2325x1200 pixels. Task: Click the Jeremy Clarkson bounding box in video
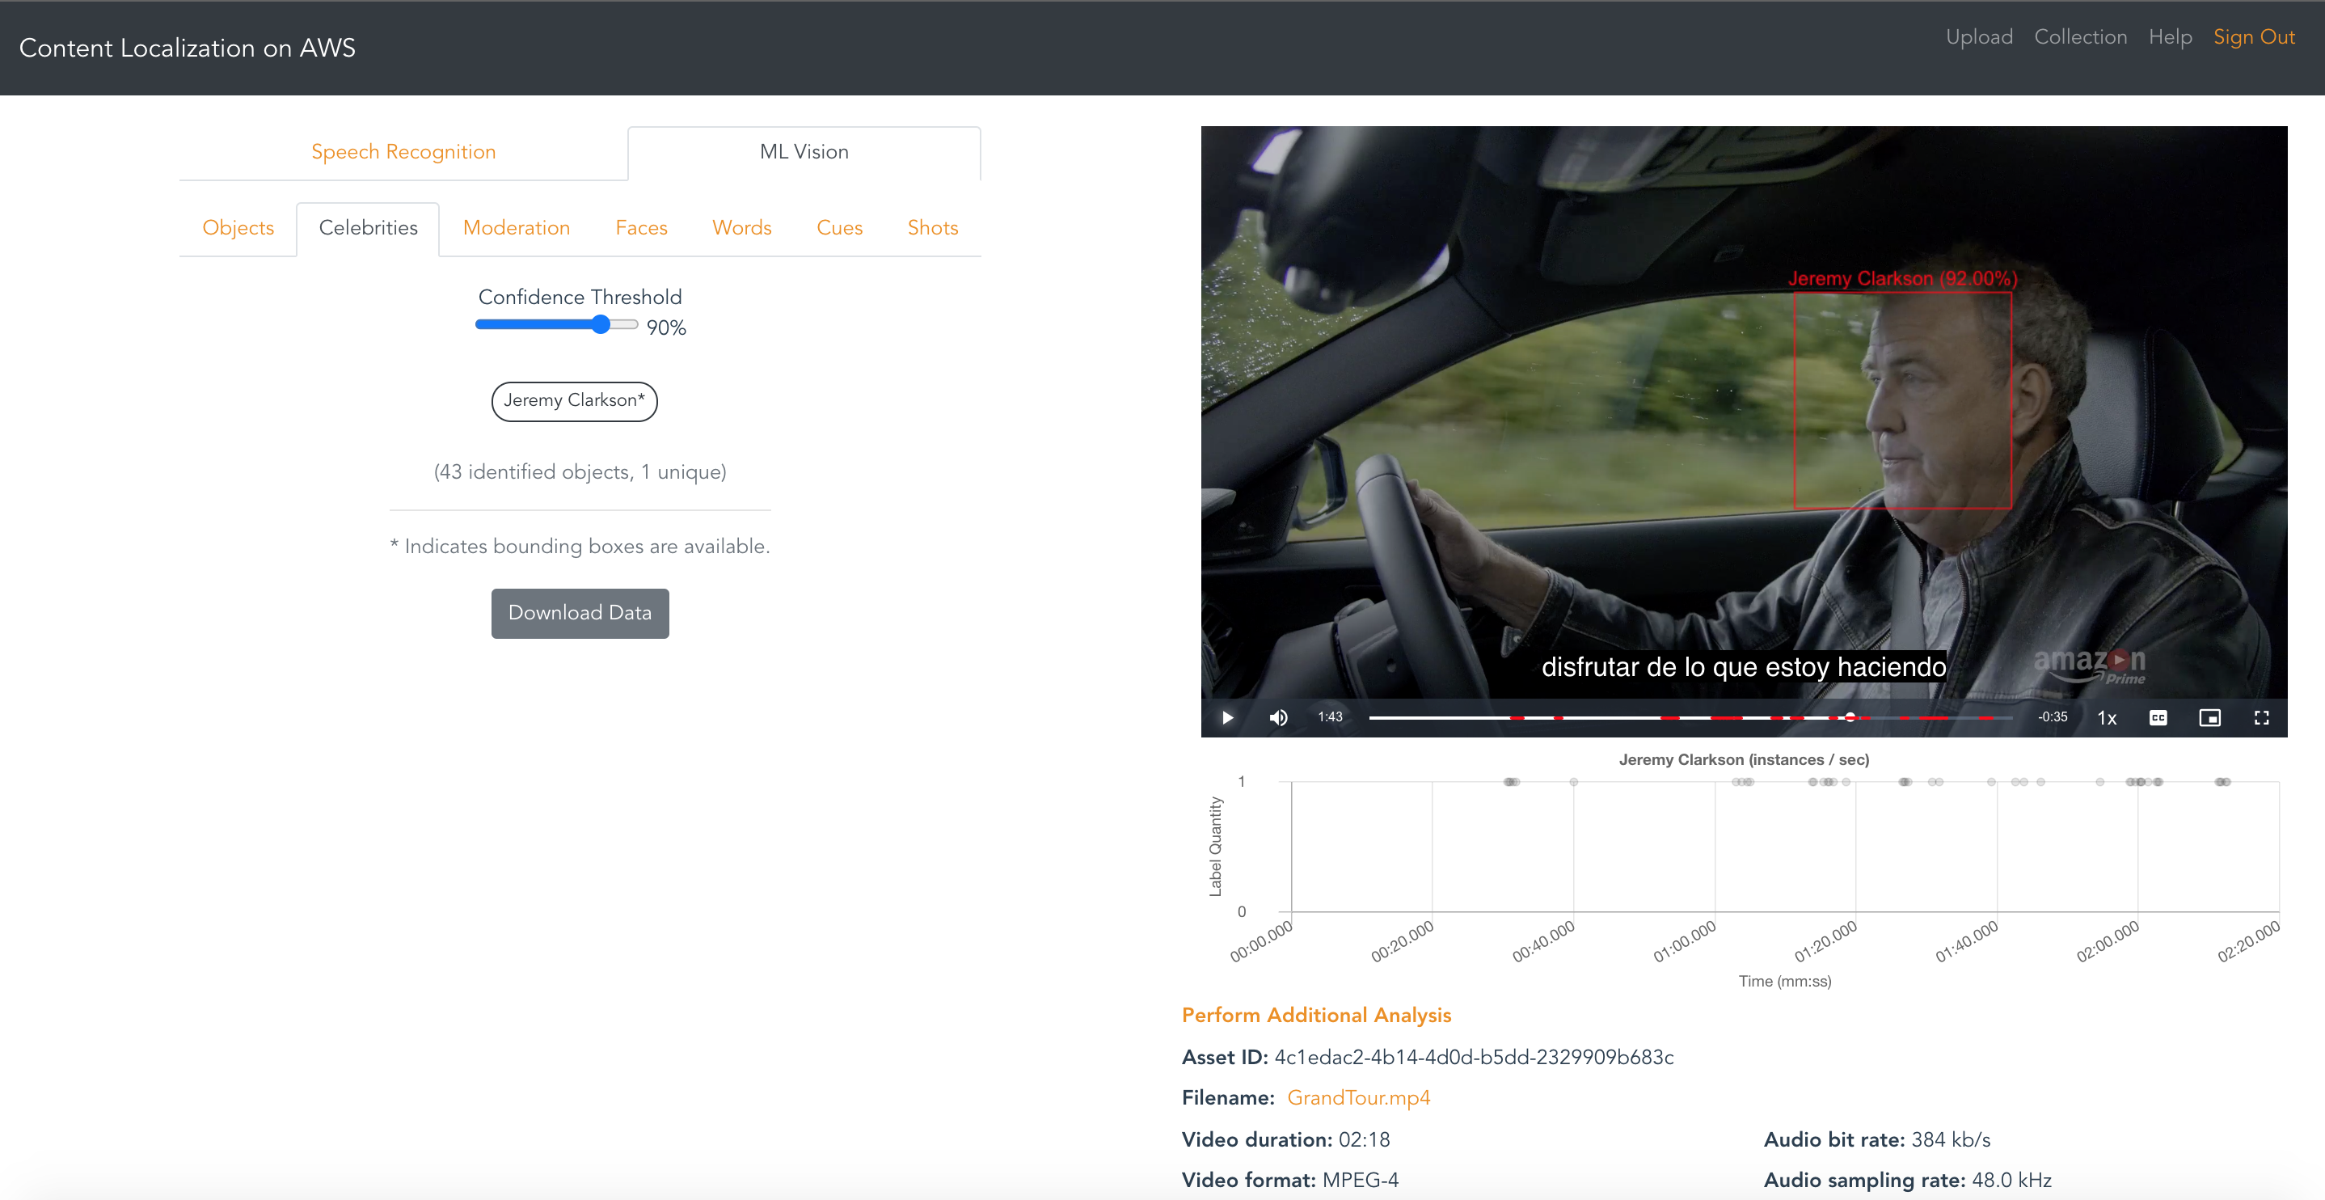coord(1902,400)
